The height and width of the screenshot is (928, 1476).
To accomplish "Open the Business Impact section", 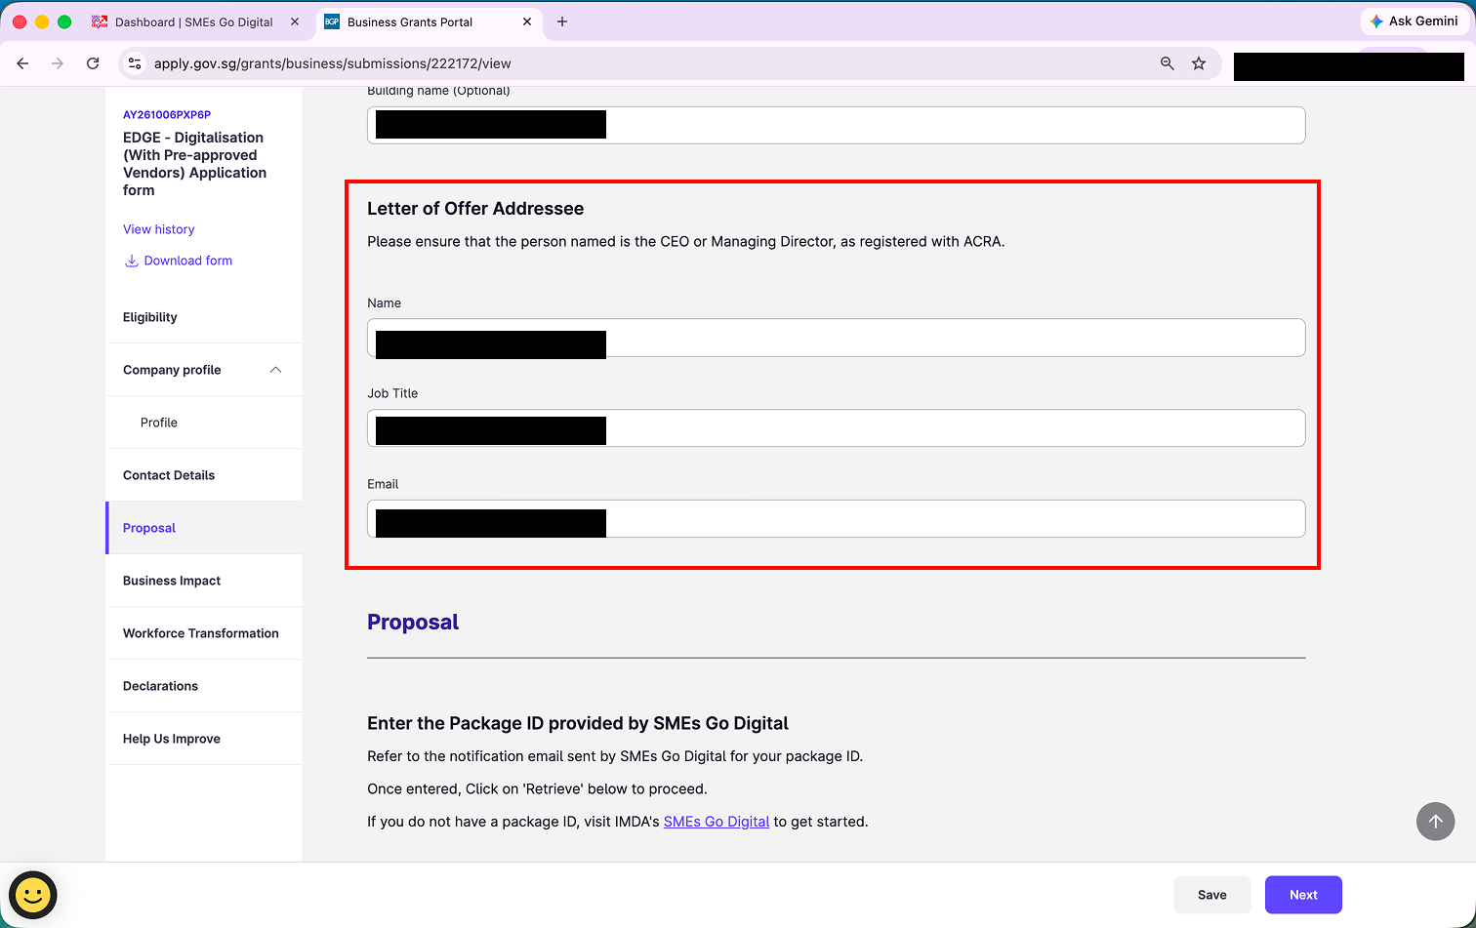I will (x=204, y=581).
